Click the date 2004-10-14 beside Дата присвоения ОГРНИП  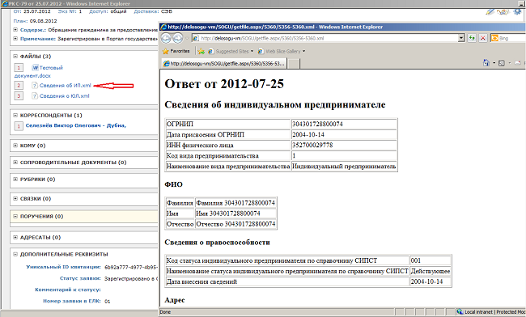[344, 135]
